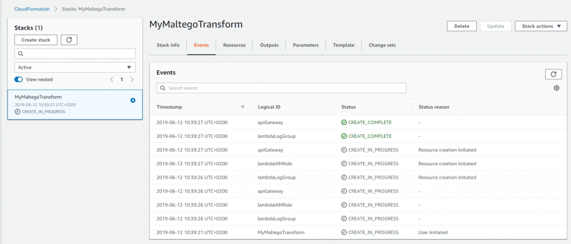571x244 pixels.
Task: Go to previous stacks page
Action: [112, 79]
